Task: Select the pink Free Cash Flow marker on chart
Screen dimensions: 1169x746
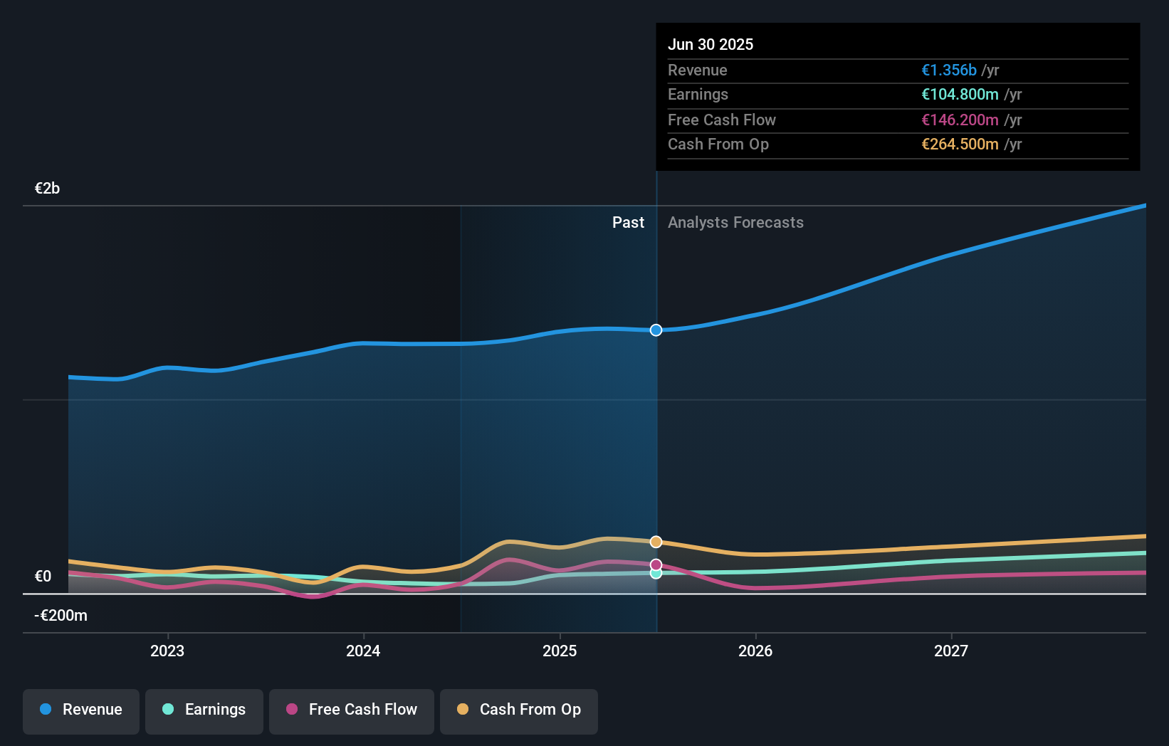Action: [x=656, y=564]
